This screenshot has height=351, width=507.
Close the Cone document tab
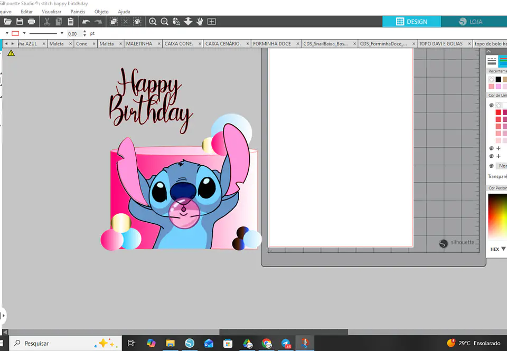click(94, 44)
